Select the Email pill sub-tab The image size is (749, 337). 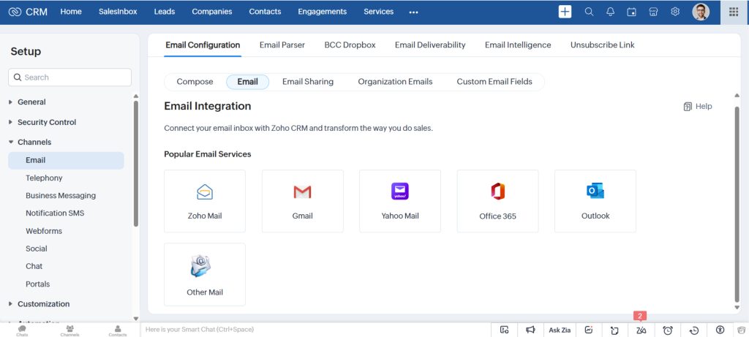click(247, 82)
